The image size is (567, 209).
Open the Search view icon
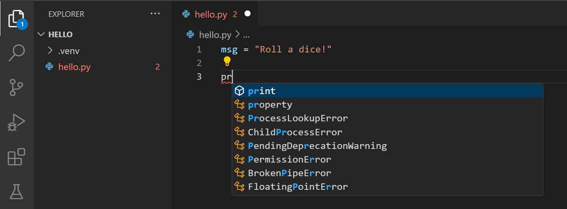(x=17, y=53)
